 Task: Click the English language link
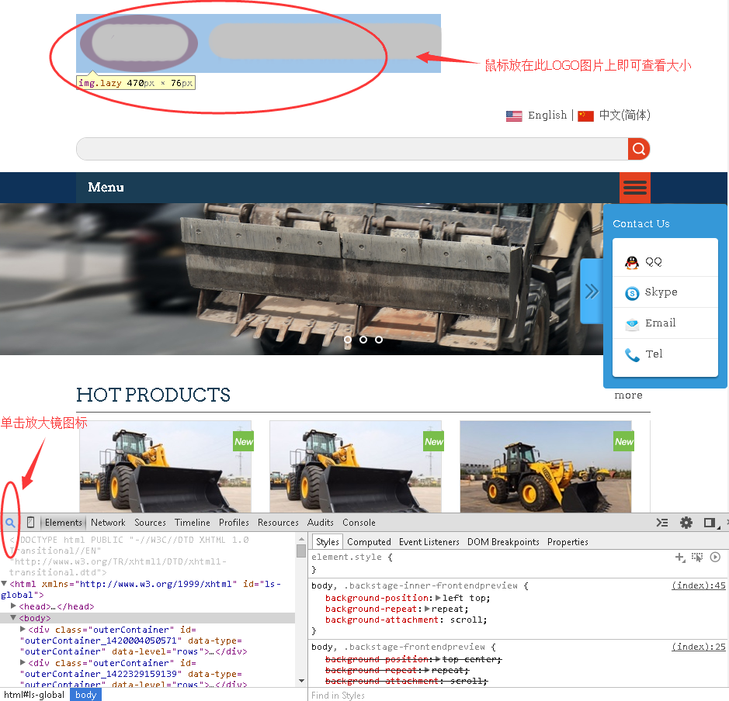click(x=547, y=116)
